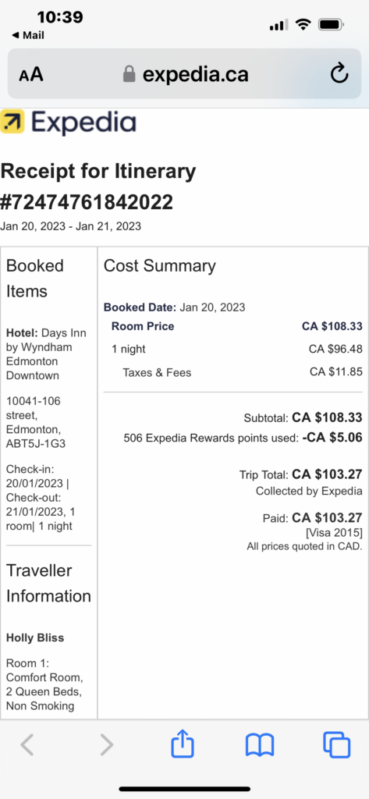Tap the yellow Expedia arrow logo

pos(12,122)
